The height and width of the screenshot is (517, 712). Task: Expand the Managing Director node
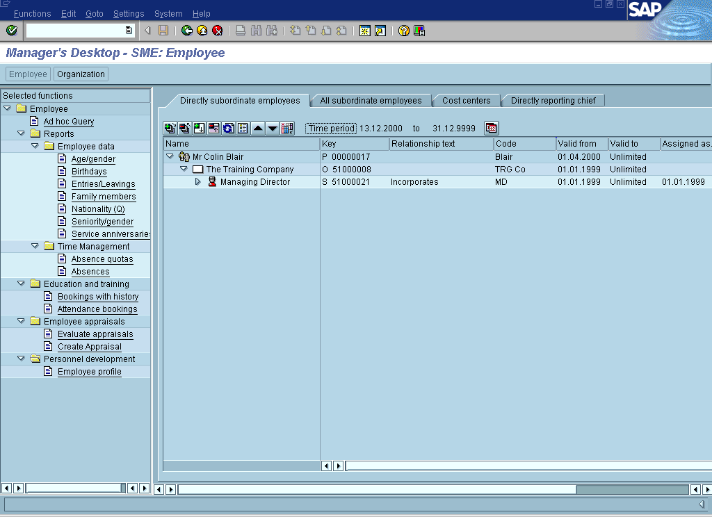tap(197, 181)
